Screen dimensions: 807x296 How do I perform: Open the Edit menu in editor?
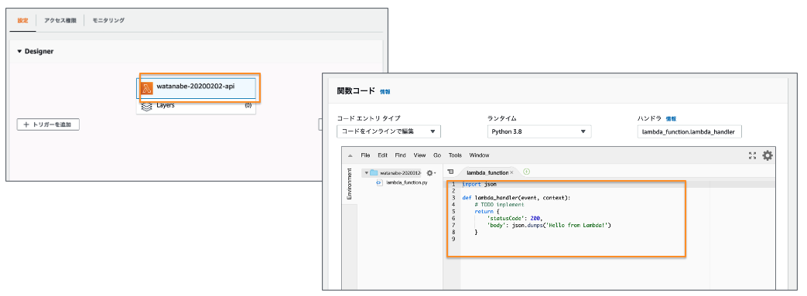pyautogui.click(x=382, y=155)
